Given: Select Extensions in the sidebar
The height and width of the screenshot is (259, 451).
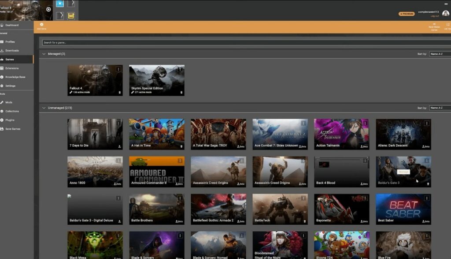Looking at the screenshot, I should point(12,68).
